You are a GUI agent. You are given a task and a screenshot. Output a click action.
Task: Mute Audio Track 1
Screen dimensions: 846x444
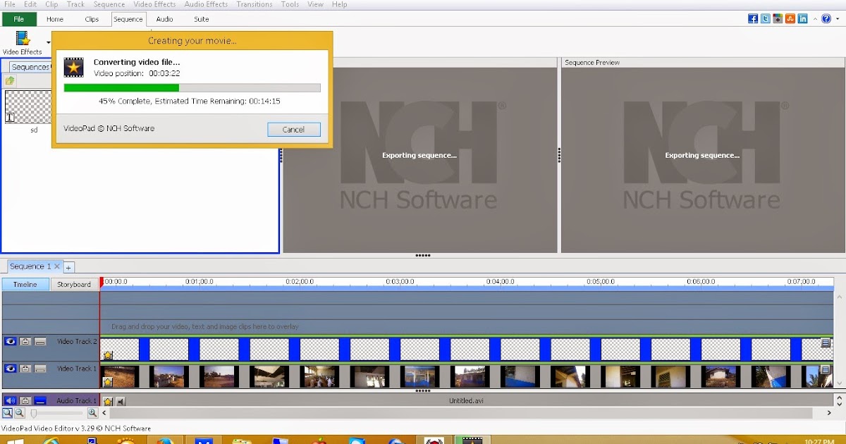(x=11, y=401)
